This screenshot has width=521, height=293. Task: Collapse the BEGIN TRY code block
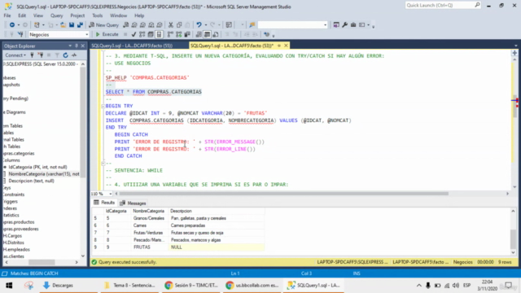(x=103, y=106)
